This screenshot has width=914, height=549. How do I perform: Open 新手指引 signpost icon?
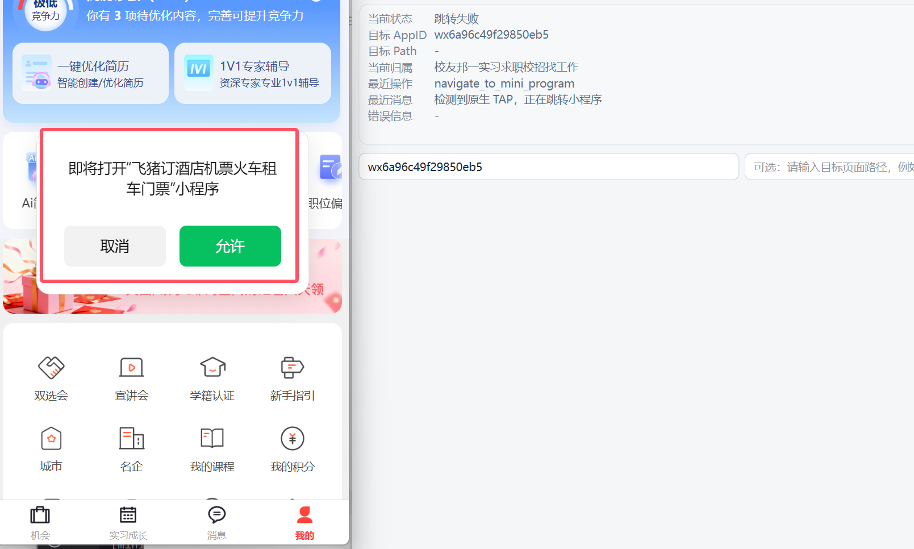293,367
